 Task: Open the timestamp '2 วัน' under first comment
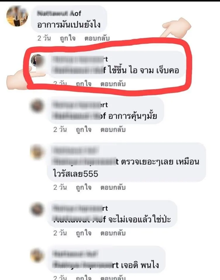point(44,38)
